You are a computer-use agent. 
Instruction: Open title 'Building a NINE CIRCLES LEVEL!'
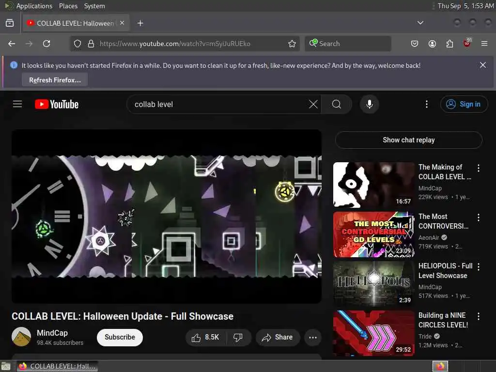tap(443, 320)
